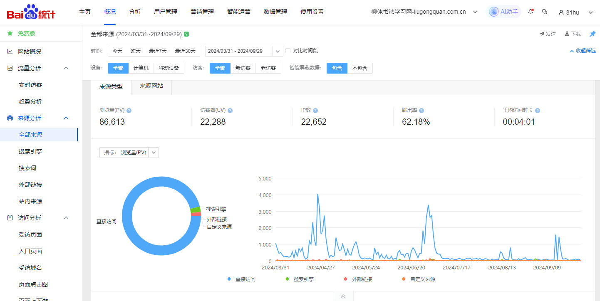Switch visitor filter to 新访客
The height and width of the screenshot is (301, 600).
pyautogui.click(x=243, y=68)
